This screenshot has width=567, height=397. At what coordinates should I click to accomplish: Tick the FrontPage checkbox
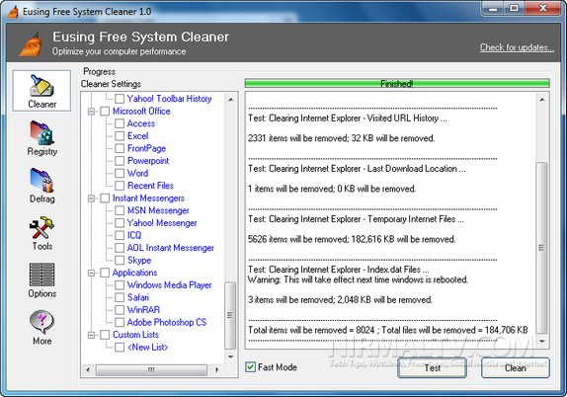[120, 148]
